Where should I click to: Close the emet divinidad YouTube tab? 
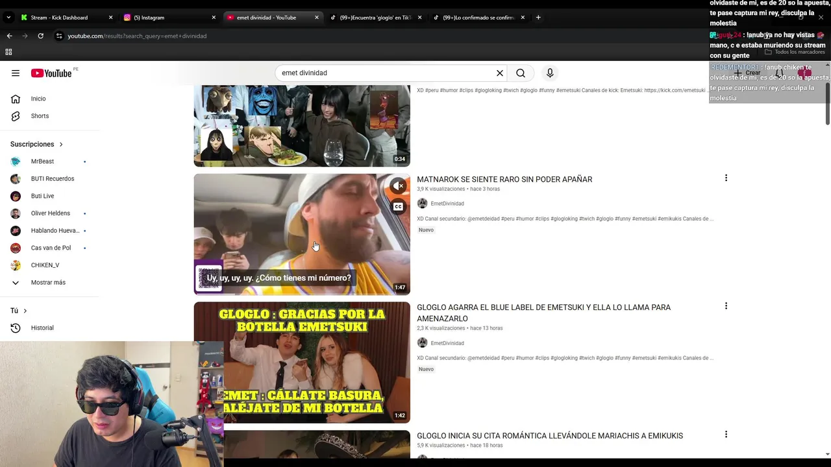tap(317, 18)
